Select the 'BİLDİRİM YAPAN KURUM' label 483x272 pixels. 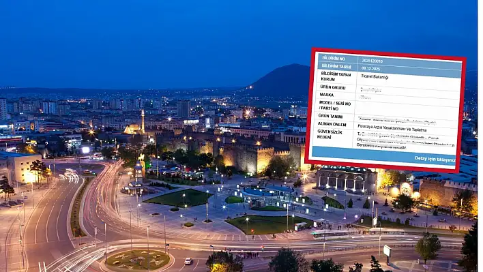(336, 76)
